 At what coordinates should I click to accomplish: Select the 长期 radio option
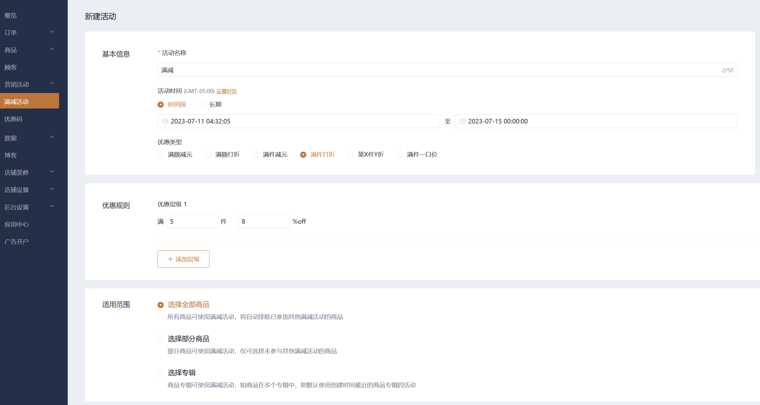coord(202,105)
